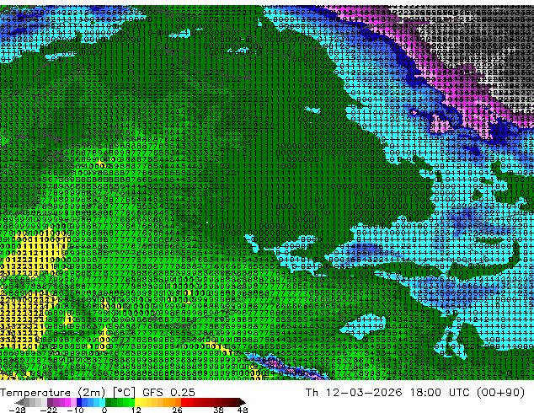Click the '48' legend label
534x413 pixels.
coord(243,410)
